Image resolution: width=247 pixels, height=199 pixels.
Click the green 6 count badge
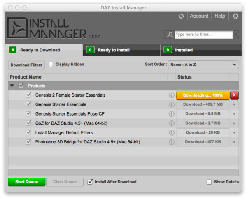pos(13,50)
